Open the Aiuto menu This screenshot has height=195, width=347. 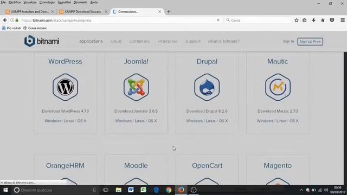tap(94, 2)
